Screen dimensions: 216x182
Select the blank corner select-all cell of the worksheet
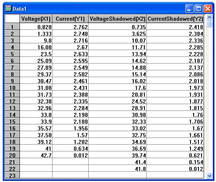12,19
